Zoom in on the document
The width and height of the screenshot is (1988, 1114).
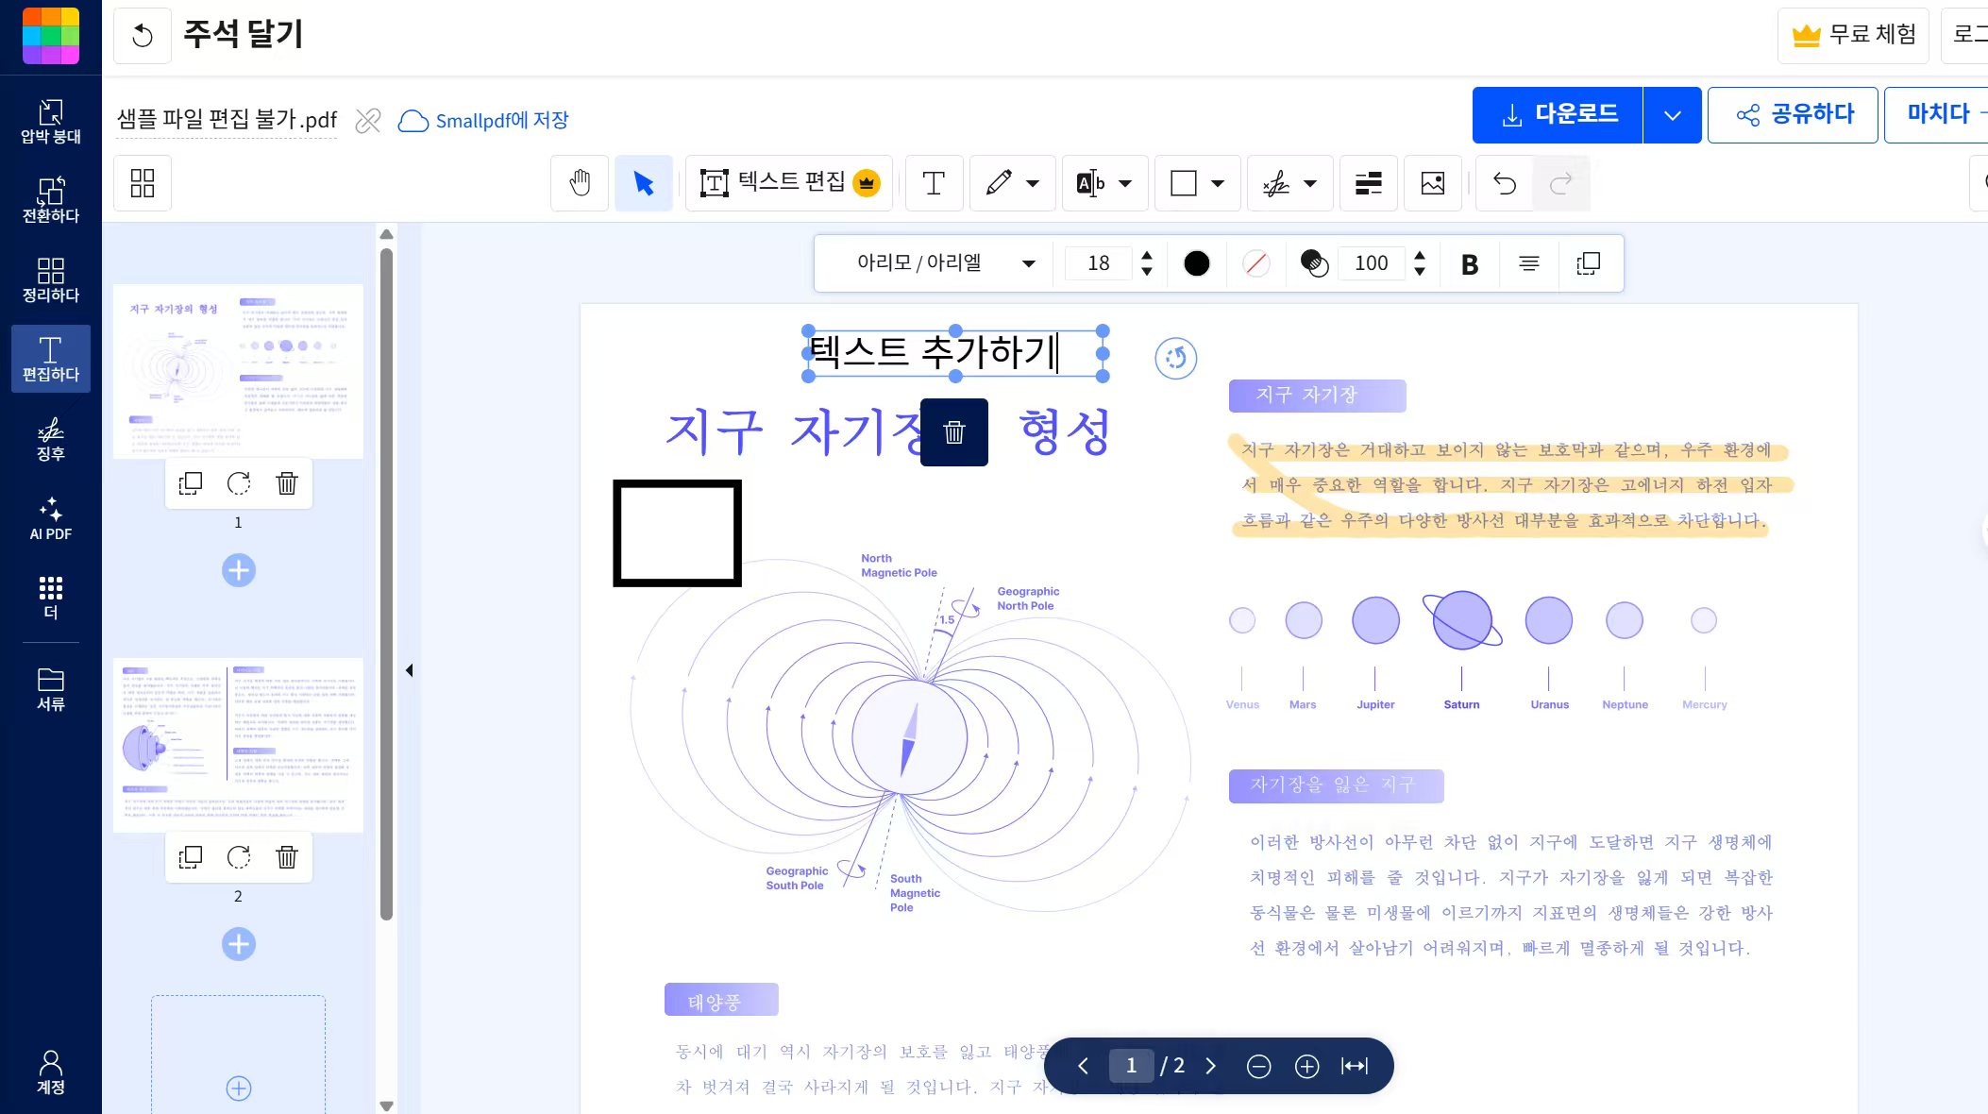click(1306, 1066)
